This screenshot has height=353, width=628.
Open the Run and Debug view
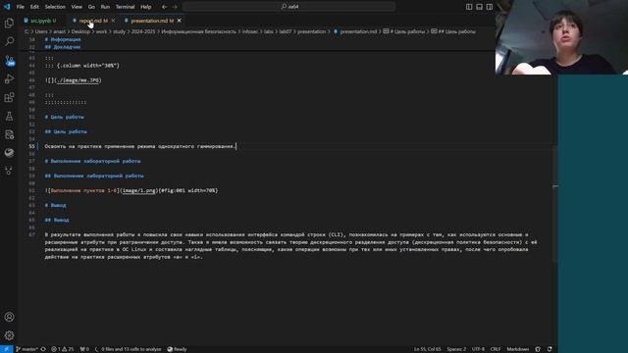[9, 78]
